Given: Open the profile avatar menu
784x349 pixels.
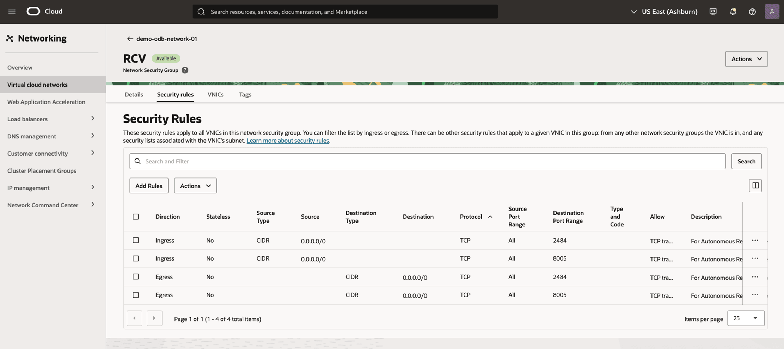Looking at the screenshot, I should [772, 11].
